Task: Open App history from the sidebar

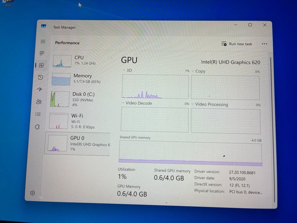Action: pos(40,77)
